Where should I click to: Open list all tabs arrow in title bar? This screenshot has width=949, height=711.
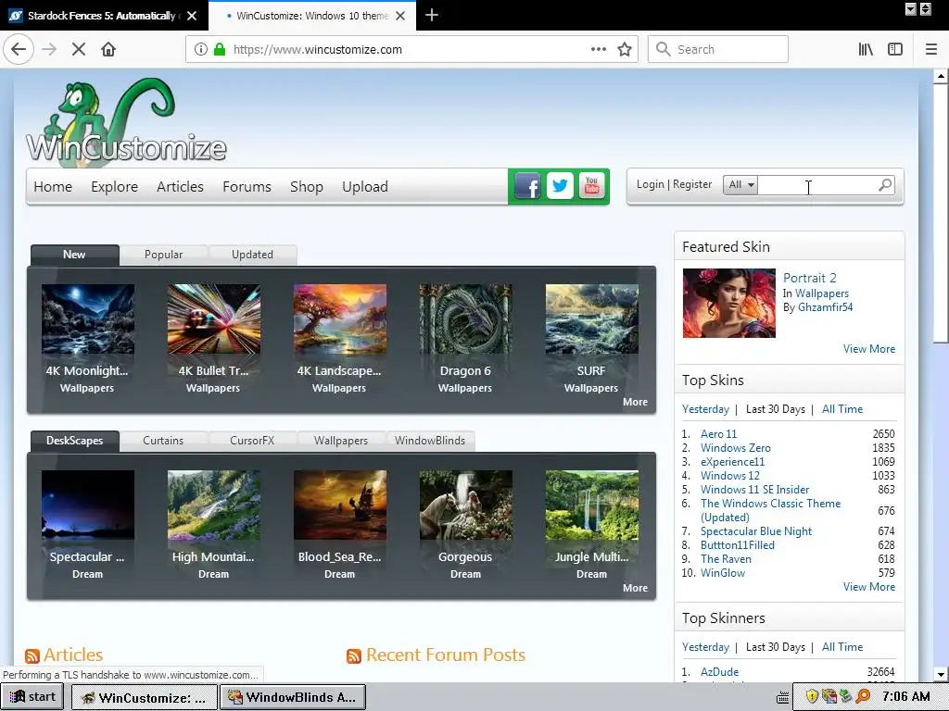pos(910,9)
